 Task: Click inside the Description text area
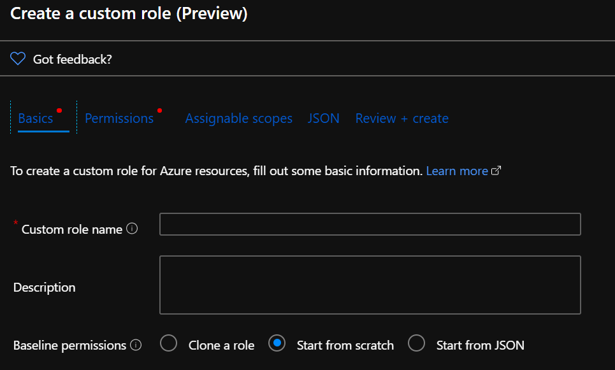(370, 285)
